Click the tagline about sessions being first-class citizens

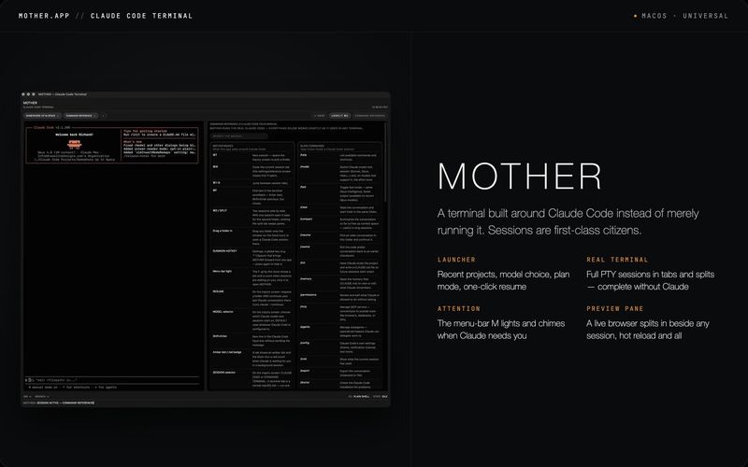point(568,221)
